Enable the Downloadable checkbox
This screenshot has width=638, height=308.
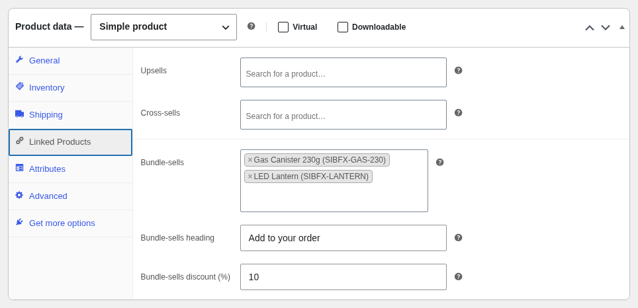[x=343, y=27]
